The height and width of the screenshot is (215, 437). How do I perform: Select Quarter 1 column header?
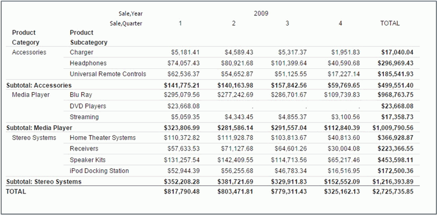tap(180, 23)
